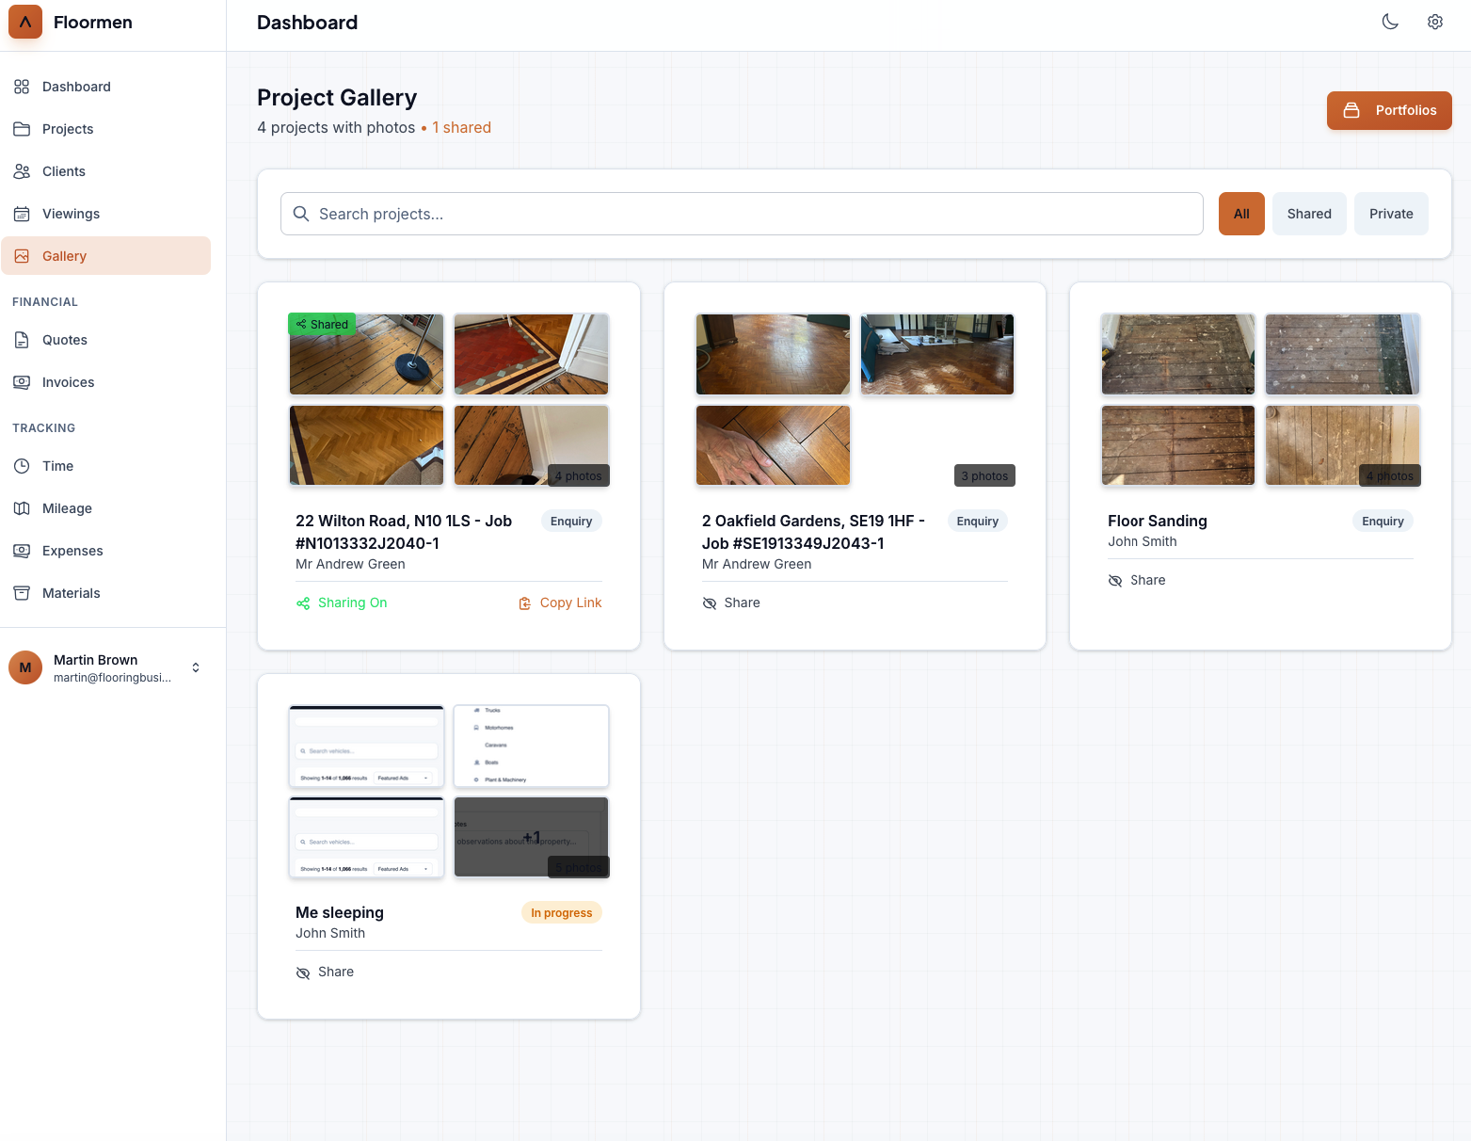Open Viewings from the calendar icon
The image size is (1471, 1141).
pos(22,214)
